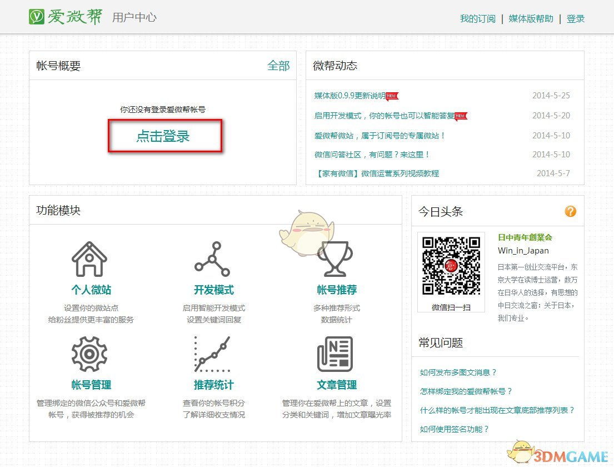Select the 个人微站 house icon
This screenshot has height=467, width=614.
pyautogui.click(x=89, y=259)
